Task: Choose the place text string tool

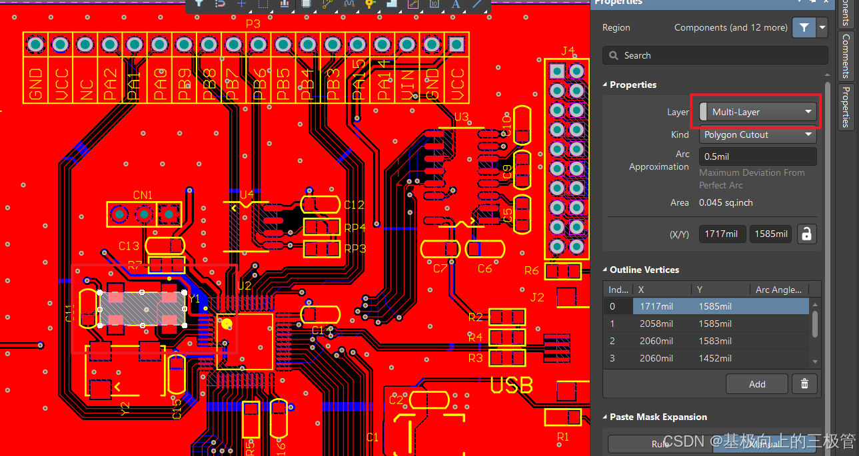Action: click(x=456, y=3)
